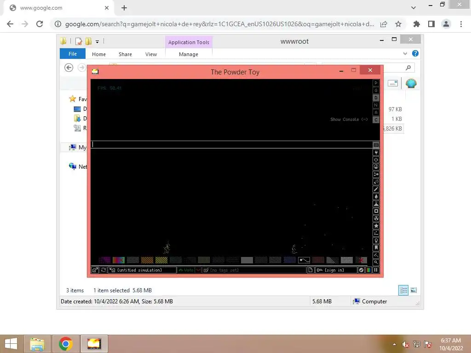Toggle pause in Powder Toy
The width and height of the screenshot is (471, 353).
376,270
